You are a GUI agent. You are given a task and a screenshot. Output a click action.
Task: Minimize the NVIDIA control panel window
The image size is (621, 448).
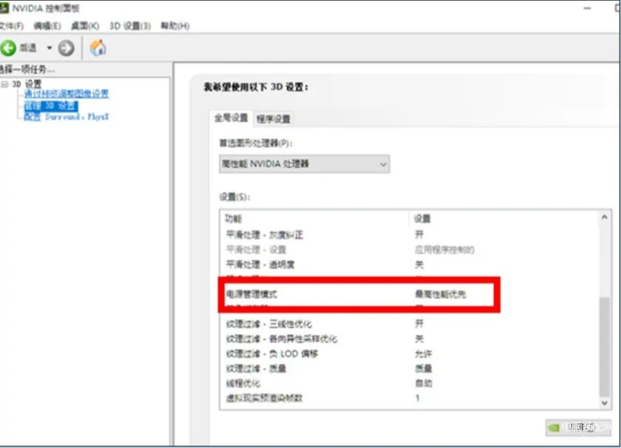coord(587,8)
